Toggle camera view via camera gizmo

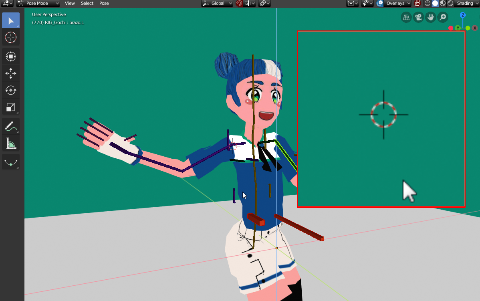click(x=418, y=18)
